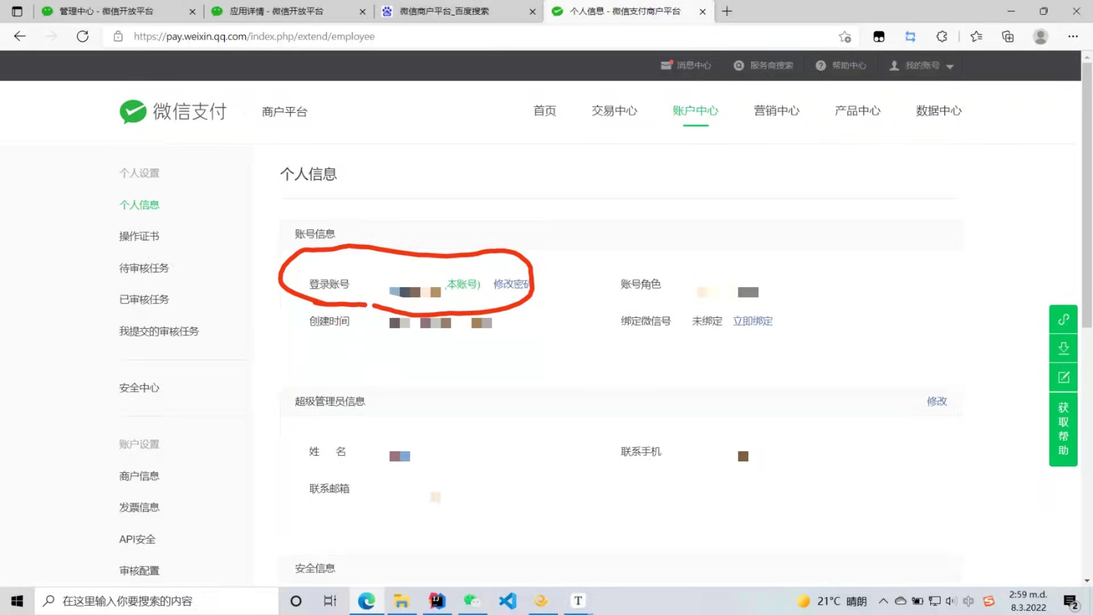Screen dimensions: 1093x615
Task: Open 审核配置 in sidebar
Action: pyautogui.click(x=139, y=571)
